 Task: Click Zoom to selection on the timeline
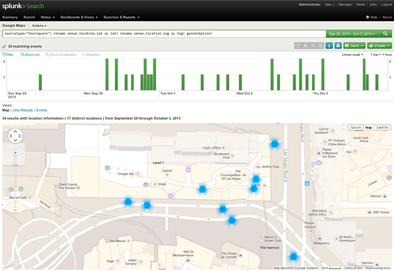(x=61, y=55)
